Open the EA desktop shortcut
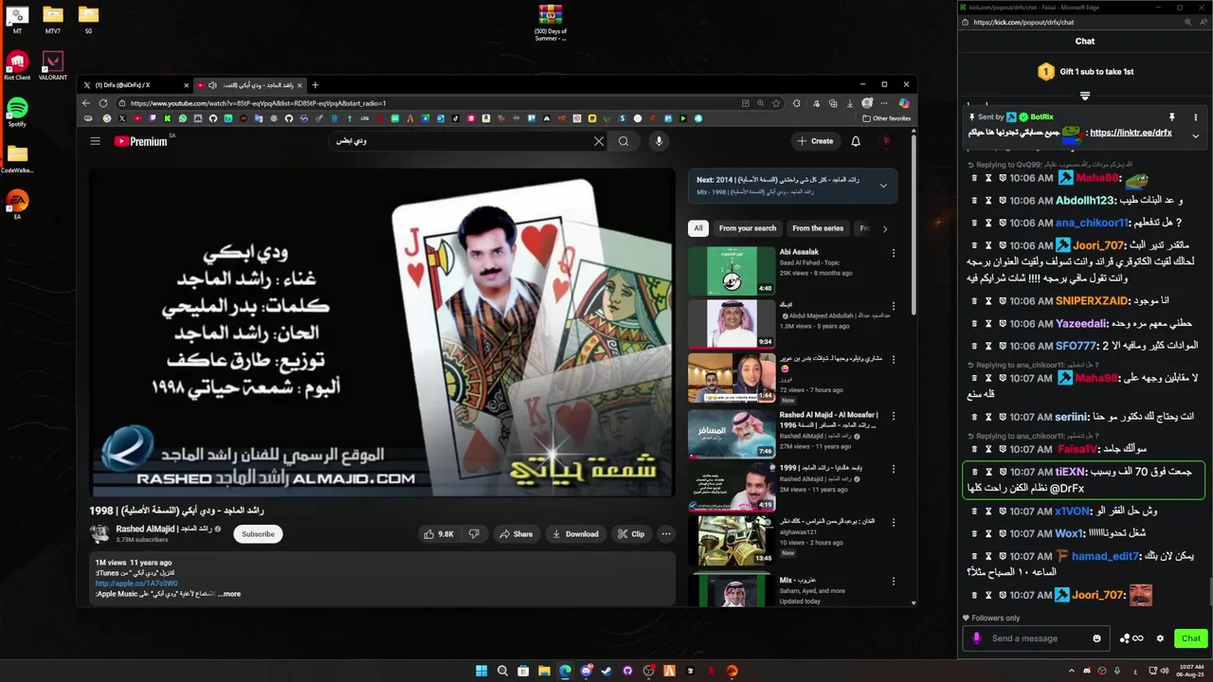 17,204
